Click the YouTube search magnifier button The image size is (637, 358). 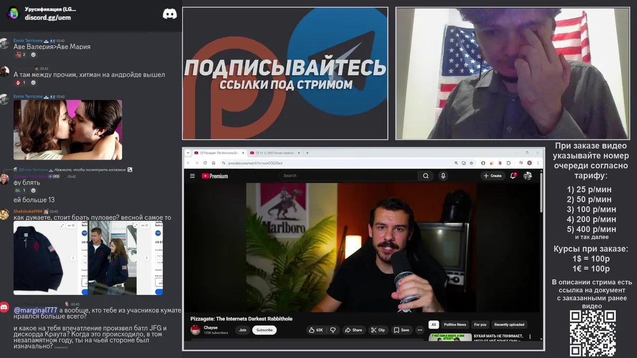[425, 176]
